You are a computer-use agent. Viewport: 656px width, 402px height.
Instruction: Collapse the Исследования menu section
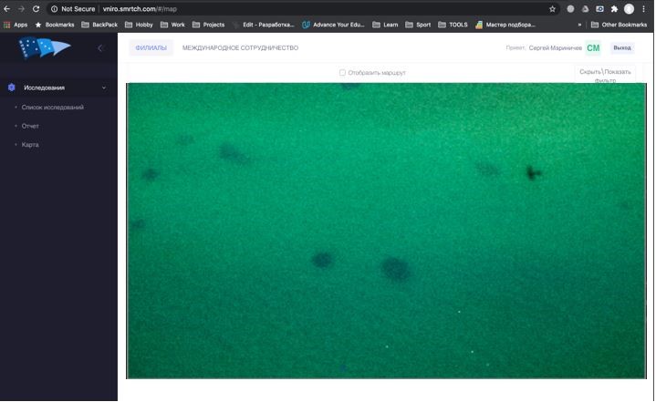click(x=104, y=88)
